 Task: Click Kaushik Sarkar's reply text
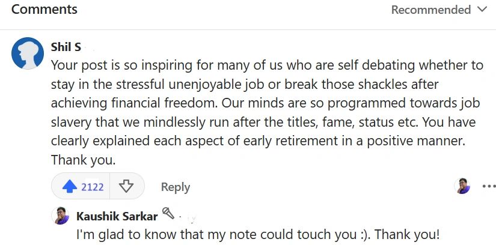[x=258, y=234]
